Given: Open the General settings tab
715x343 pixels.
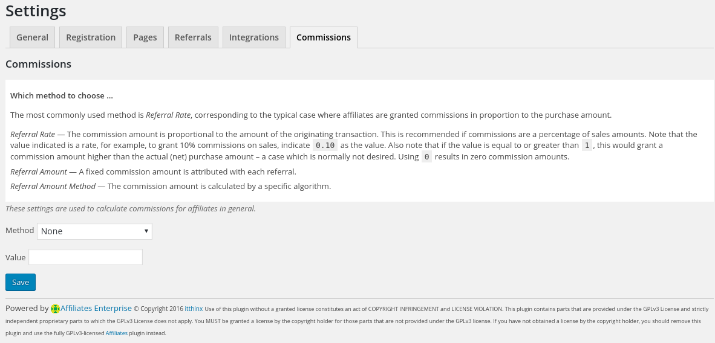Looking at the screenshot, I should click(33, 37).
